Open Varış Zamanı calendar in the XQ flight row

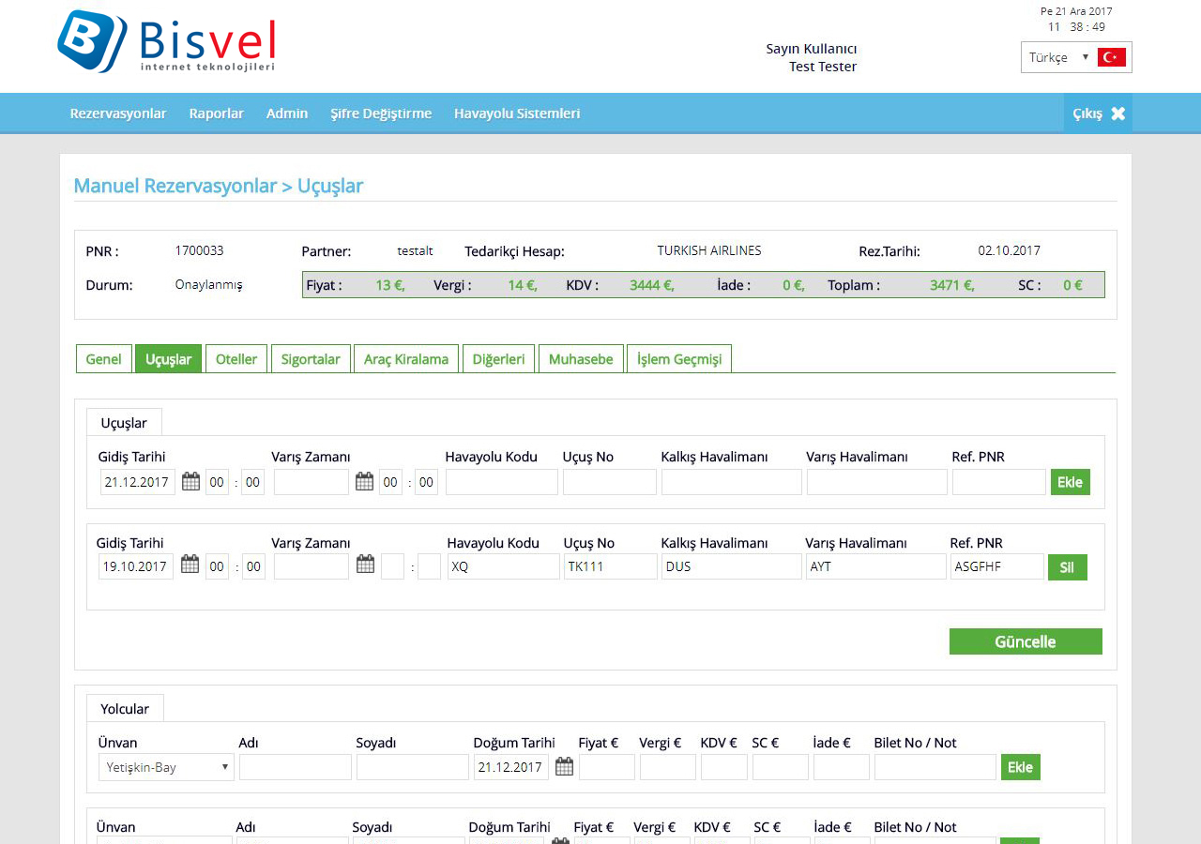365,565
